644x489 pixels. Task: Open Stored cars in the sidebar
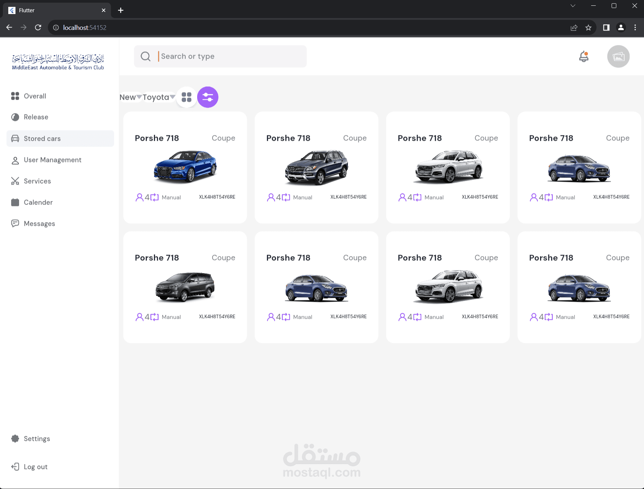tap(60, 139)
